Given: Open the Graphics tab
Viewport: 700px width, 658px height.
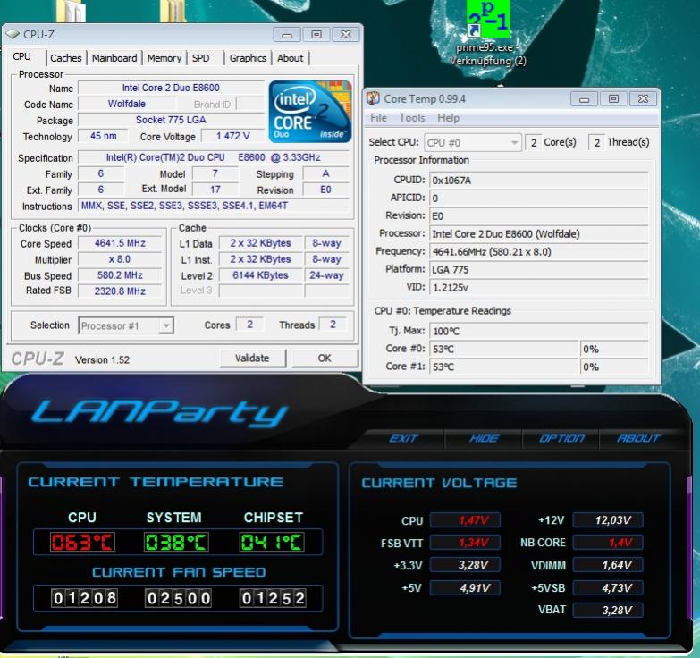Looking at the screenshot, I should (x=248, y=58).
